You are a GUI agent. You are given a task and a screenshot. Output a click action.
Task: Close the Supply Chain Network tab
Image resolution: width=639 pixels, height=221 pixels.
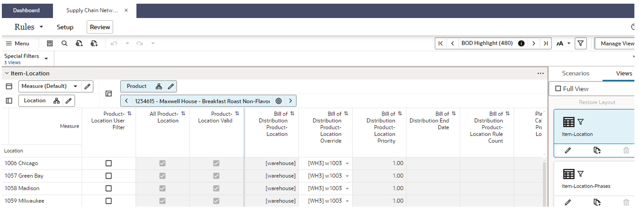(x=126, y=11)
